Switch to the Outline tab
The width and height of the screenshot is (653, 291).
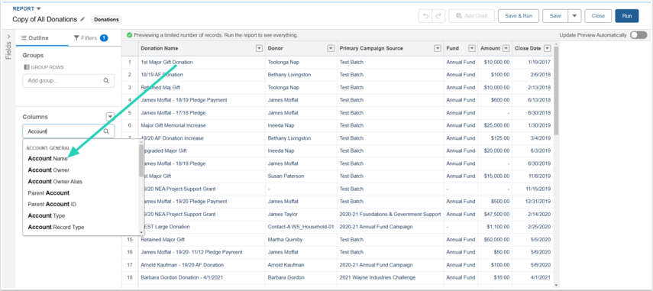(x=35, y=38)
